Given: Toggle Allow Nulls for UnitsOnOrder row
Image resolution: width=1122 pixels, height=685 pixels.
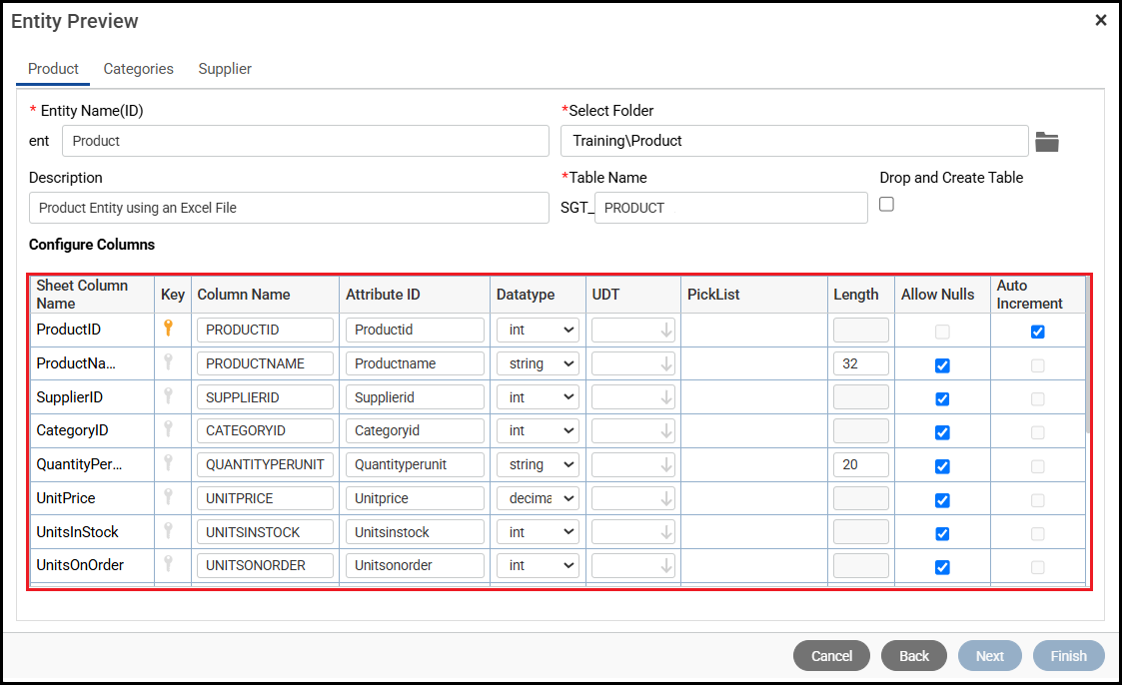Looking at the screenshot, I should (x=942, y=568).
